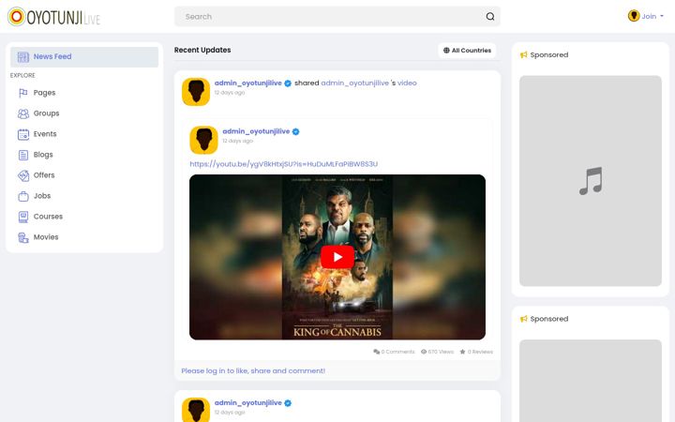Open Jobs from sidebar
The width and height of the screenshot is (675, 422).
coord(42,196)
